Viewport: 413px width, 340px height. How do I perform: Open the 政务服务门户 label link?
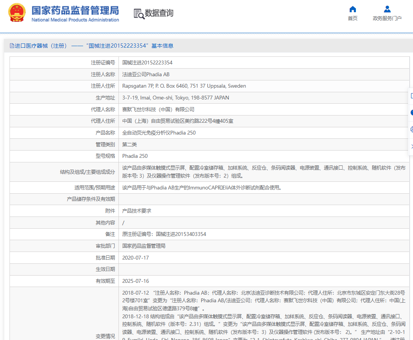coord(387,18)
